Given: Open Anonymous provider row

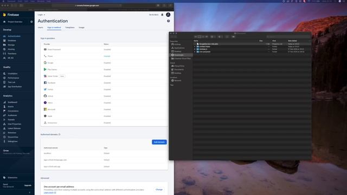Looking at the screenshot, I should click(x=104, y=123).
